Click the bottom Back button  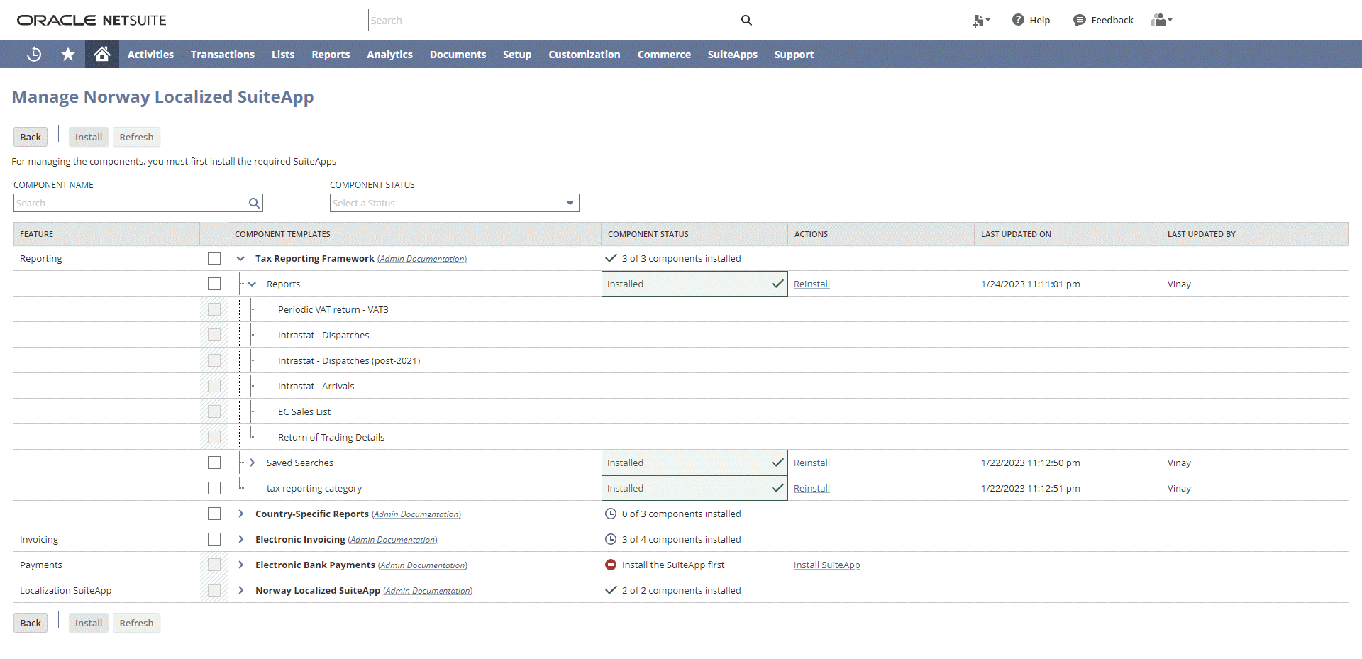31,623
